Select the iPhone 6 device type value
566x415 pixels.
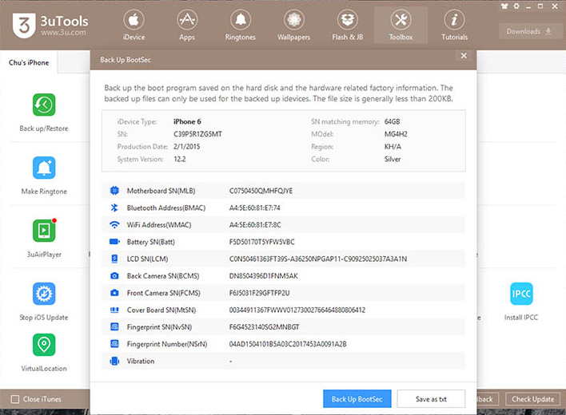coord(187,121)
